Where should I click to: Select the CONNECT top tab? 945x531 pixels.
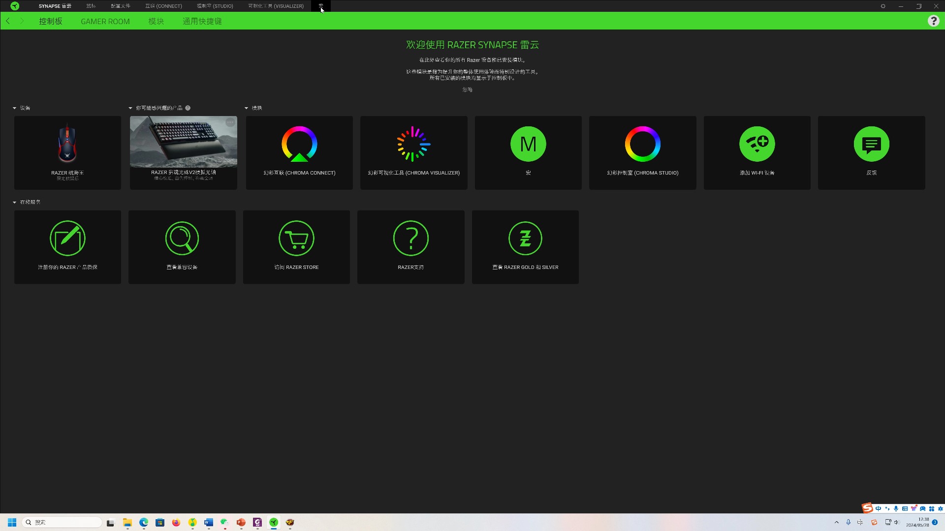163,6
